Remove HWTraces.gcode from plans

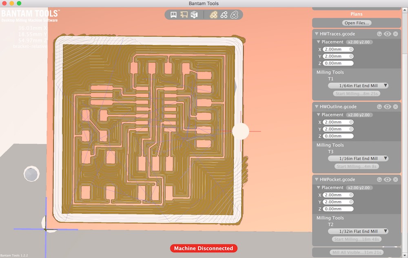pyautogui.click(x=395, y=34)
